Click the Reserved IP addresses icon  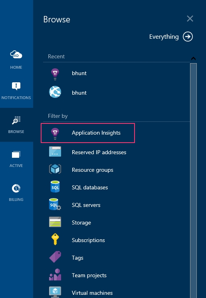point(55,151)
